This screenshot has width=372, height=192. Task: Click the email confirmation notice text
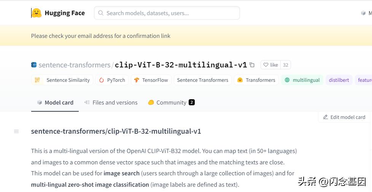point(100,36)
